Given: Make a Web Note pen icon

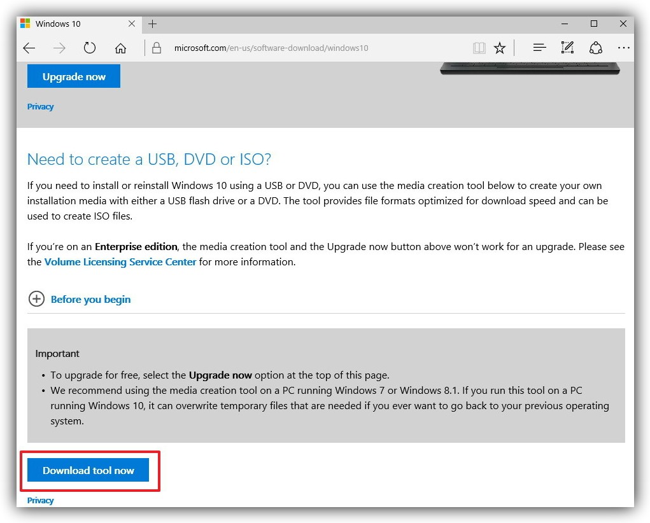Looking at the screenshot, I should tap(567, 48).
